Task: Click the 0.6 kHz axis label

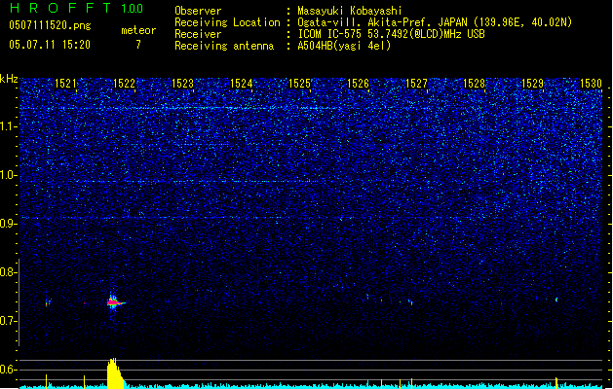Action: coord(9,370)
